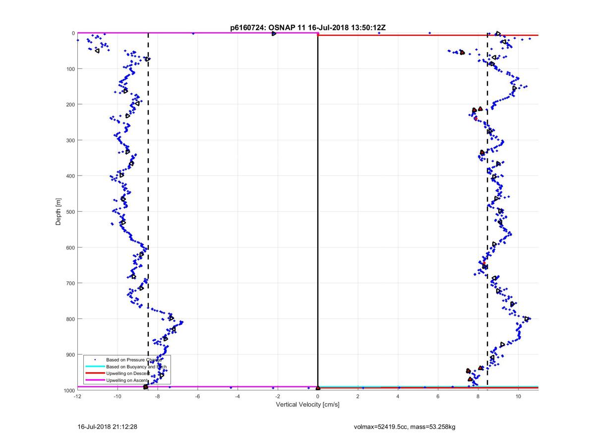595x439 pixels.
Task: Click the x-axis tick label '-12'
Action: pyautogui.click(x=77, y=396)
